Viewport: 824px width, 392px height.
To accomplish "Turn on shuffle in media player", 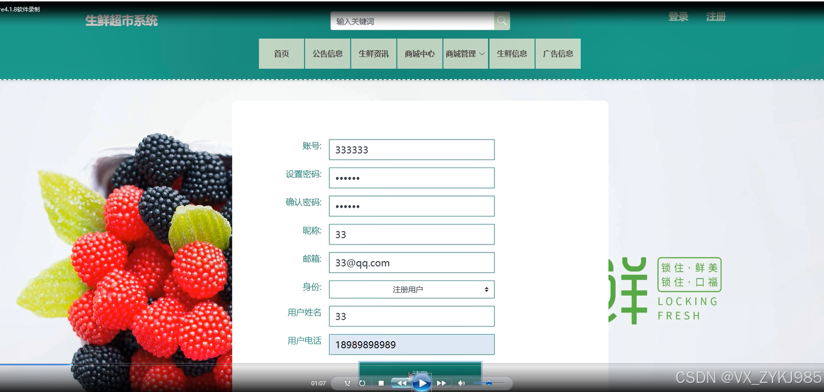I will point(347,383).
